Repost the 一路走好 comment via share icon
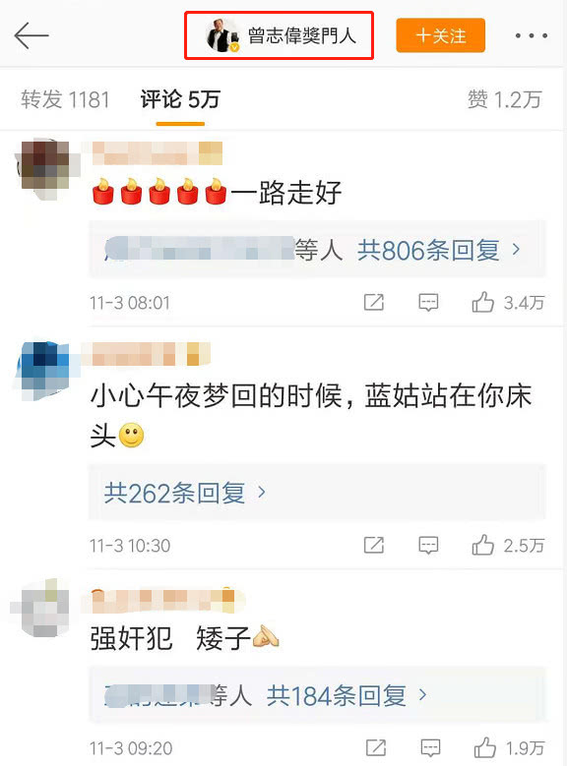The height and width of the screenshot is (766, 567). point(374,303)
